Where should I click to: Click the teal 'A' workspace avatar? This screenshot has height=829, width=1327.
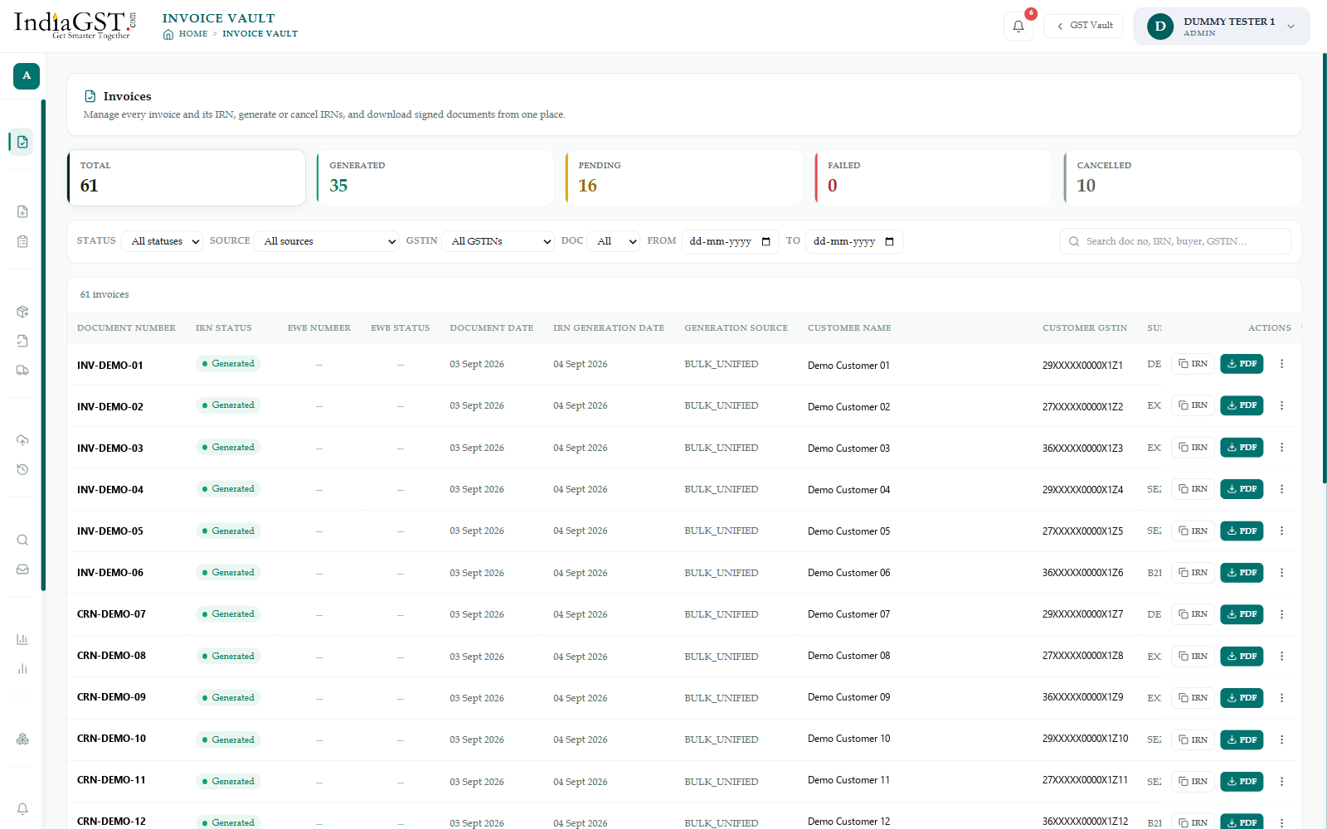27,75
